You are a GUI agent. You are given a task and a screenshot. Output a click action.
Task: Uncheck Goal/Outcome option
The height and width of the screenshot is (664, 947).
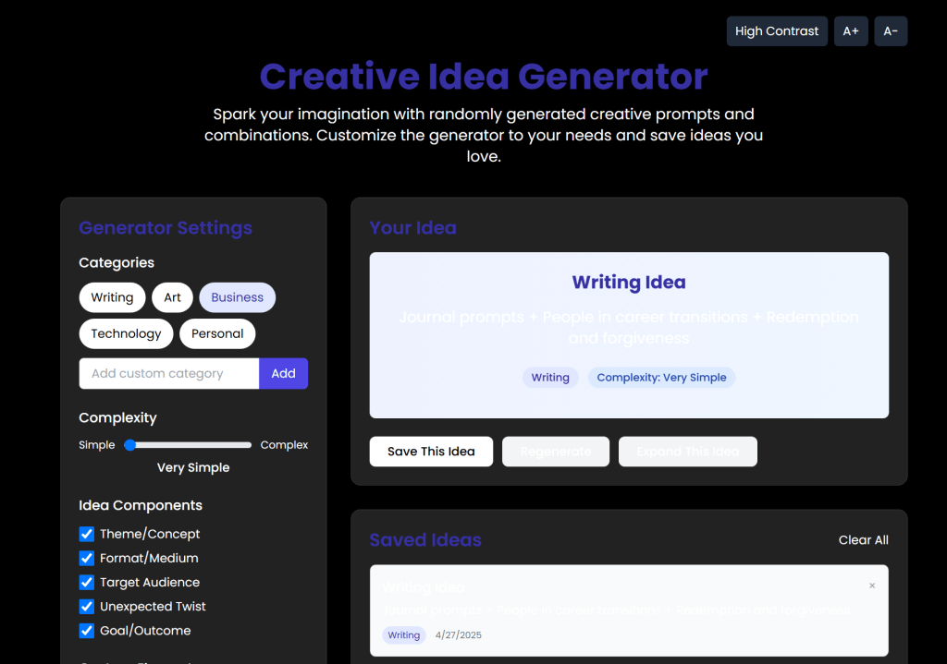click(87, 631)
